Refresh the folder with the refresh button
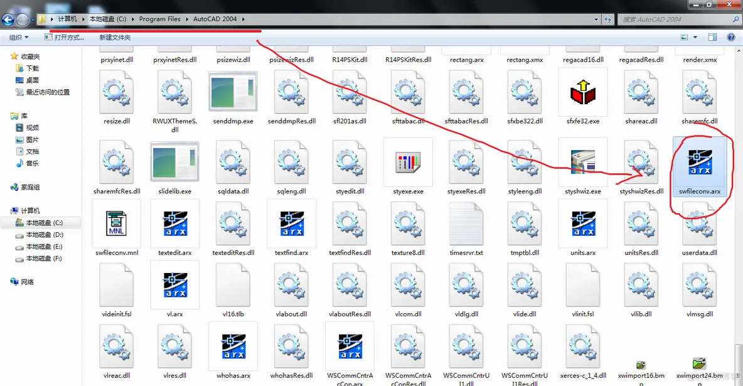 tap(608, 19)
